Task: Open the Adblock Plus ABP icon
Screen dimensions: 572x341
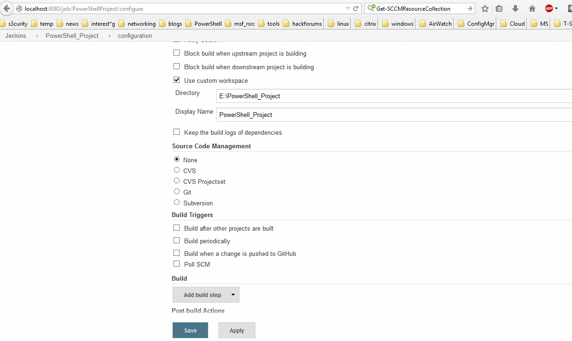Action: [547, 8]
